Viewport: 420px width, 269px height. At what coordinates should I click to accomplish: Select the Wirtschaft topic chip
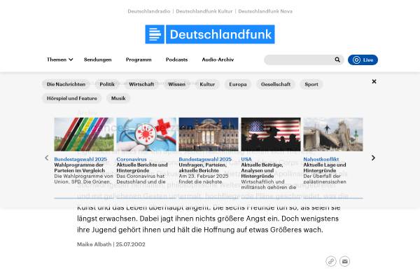point(141,84)
